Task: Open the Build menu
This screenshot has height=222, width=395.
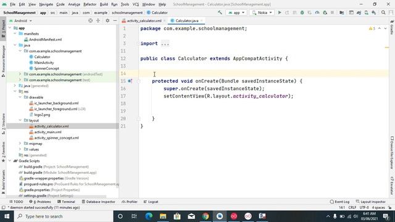Action: coord(104,4)
